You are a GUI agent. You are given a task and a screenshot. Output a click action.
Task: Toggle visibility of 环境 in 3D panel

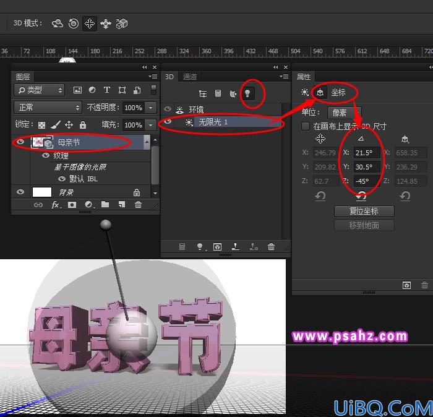pyautogui.click(x=168, y=109)
